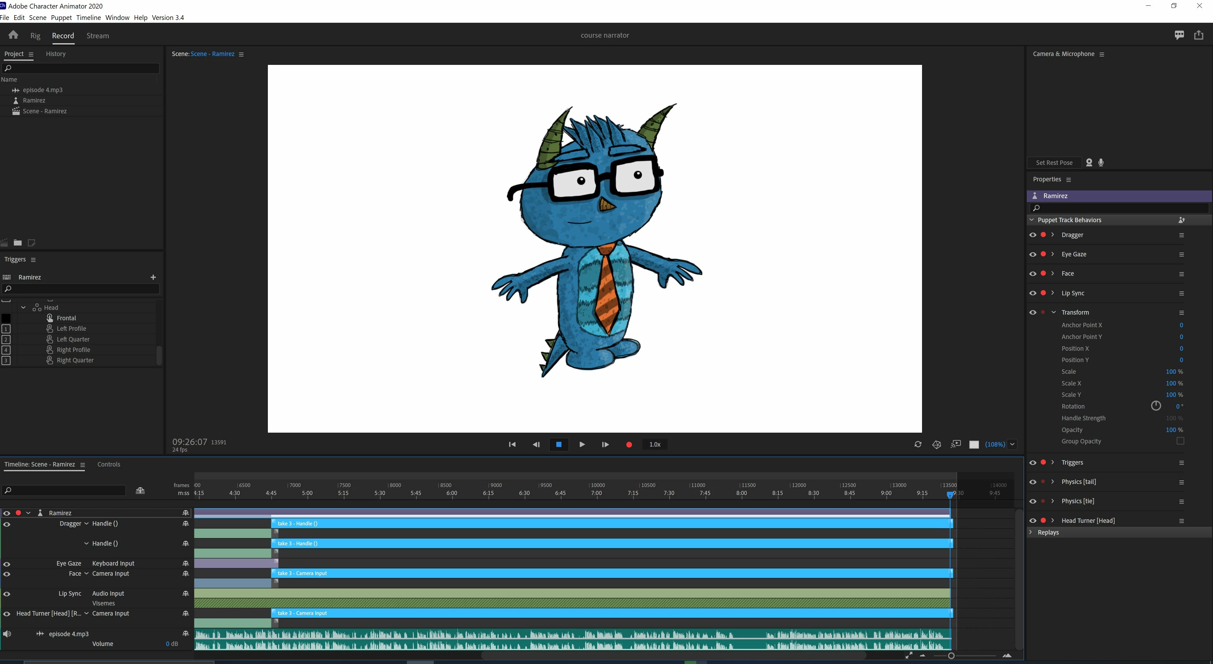This screenshot has height=664, width=1213.
Task: Click the Play button in transport controls
Action: (582, 444)
